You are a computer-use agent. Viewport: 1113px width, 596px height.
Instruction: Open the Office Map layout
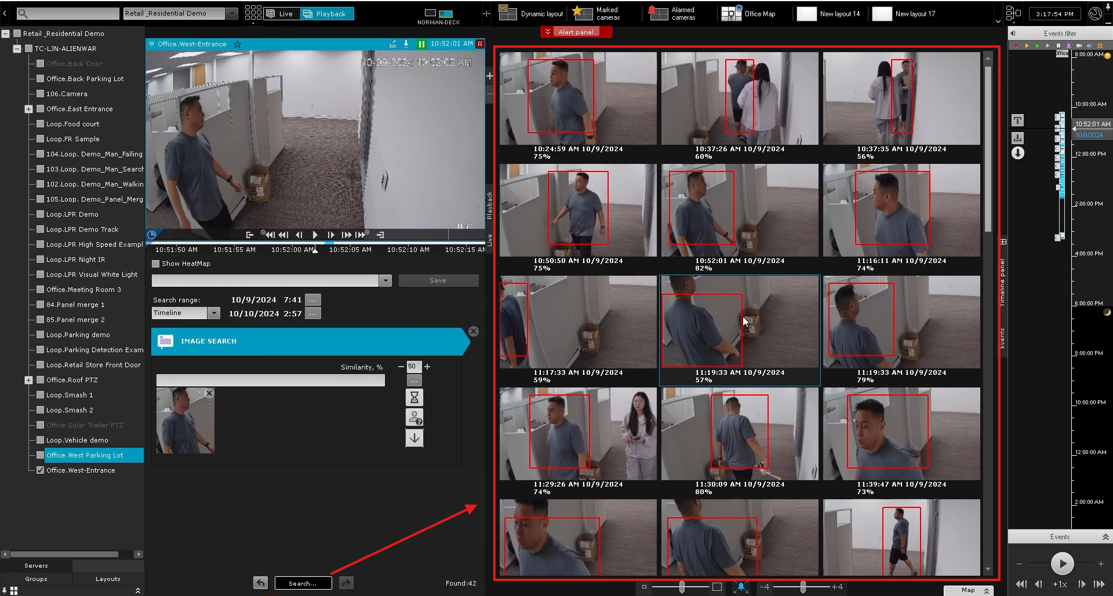748,13
